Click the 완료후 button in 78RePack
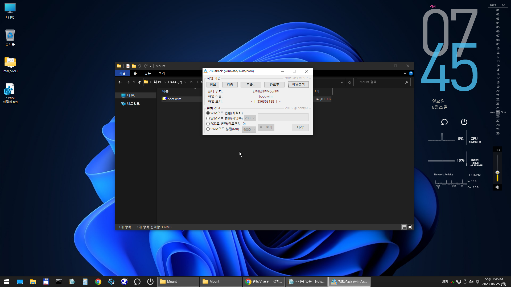Image resolution: width=511 pixels, height=287 pixels. (274, 85)
